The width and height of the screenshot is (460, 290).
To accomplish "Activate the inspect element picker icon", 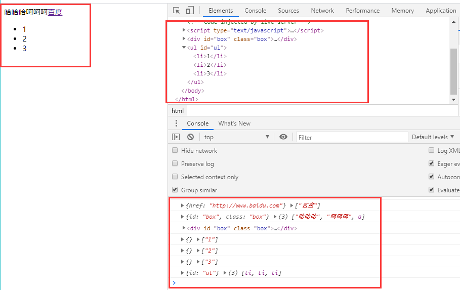I will coord(176,11).
